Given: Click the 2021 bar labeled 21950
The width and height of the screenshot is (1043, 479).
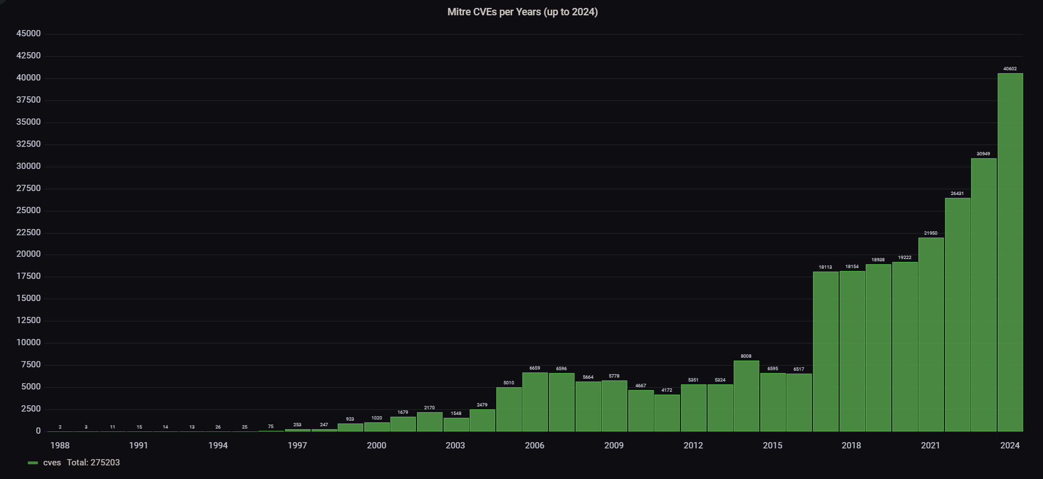Looking at the screenshot, I should [x=931, y=334].
